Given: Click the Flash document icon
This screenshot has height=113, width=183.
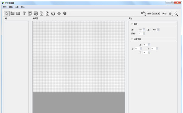Looking at the screenshot, I should 47,14.
